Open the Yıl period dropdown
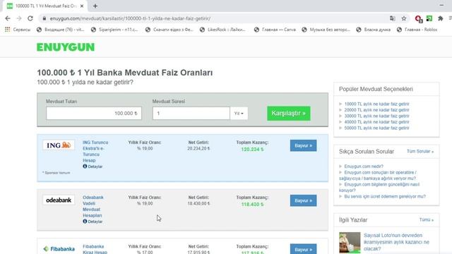This screenshot has width=452, height=254. pos(239,113)
